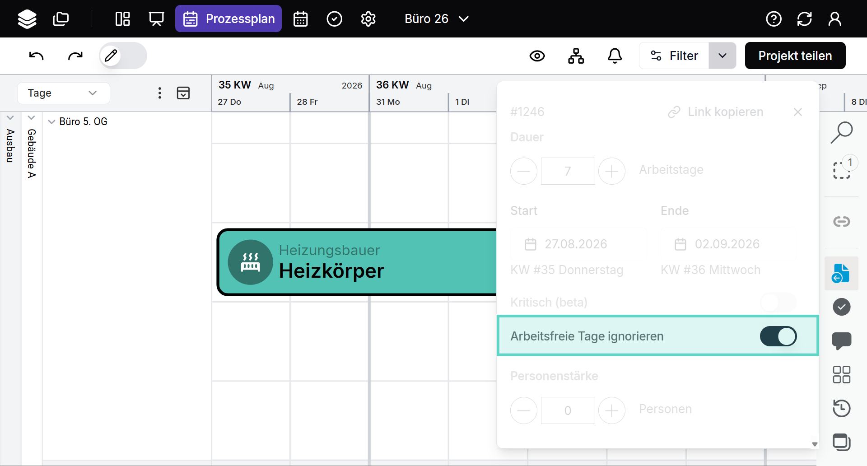Viewport: 867px width, 466px height.
Task: Open the help question mark icon
Action: pyautogui.click(x=774, y=19)
